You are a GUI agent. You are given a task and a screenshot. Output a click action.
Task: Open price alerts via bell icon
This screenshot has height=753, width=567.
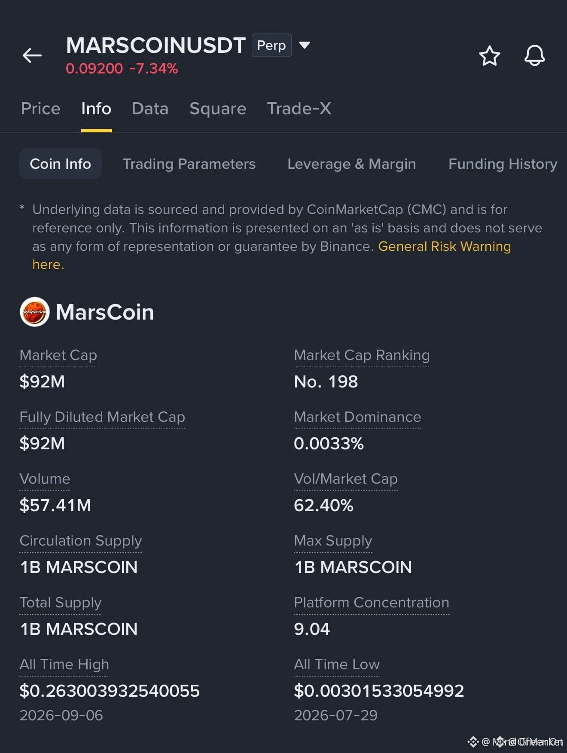pos(534,55)
